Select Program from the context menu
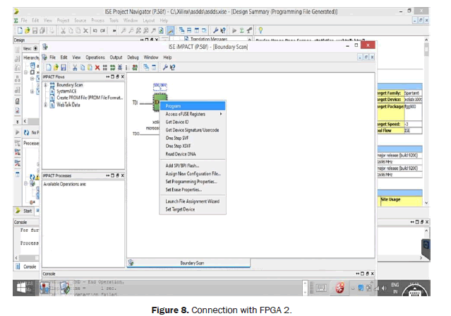 (174, 105)
